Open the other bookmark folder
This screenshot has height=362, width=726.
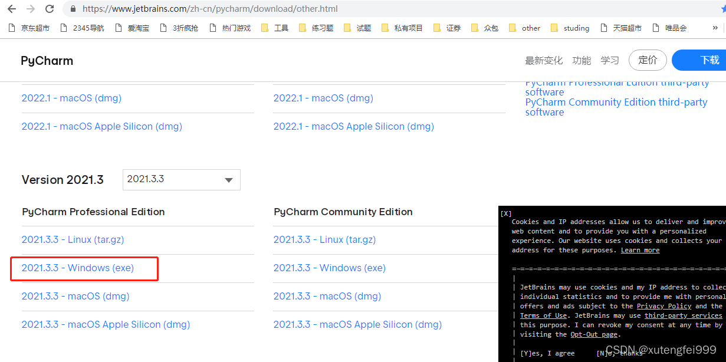[x=524, y=28]
